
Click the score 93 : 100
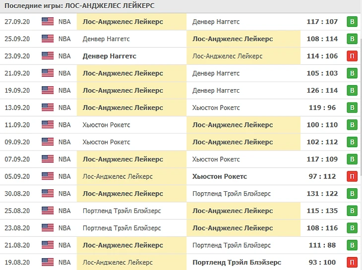322,262
